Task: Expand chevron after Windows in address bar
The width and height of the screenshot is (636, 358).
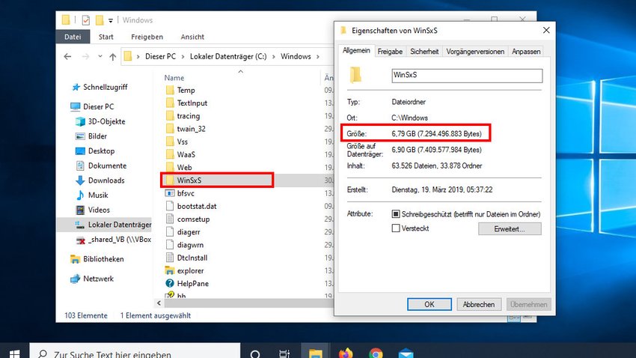Action: click(318, 56)
